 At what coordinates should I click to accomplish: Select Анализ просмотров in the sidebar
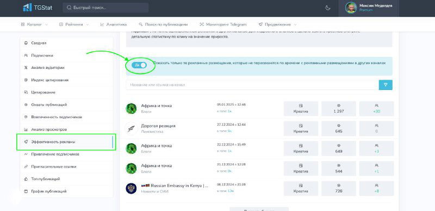click(66, 129)
